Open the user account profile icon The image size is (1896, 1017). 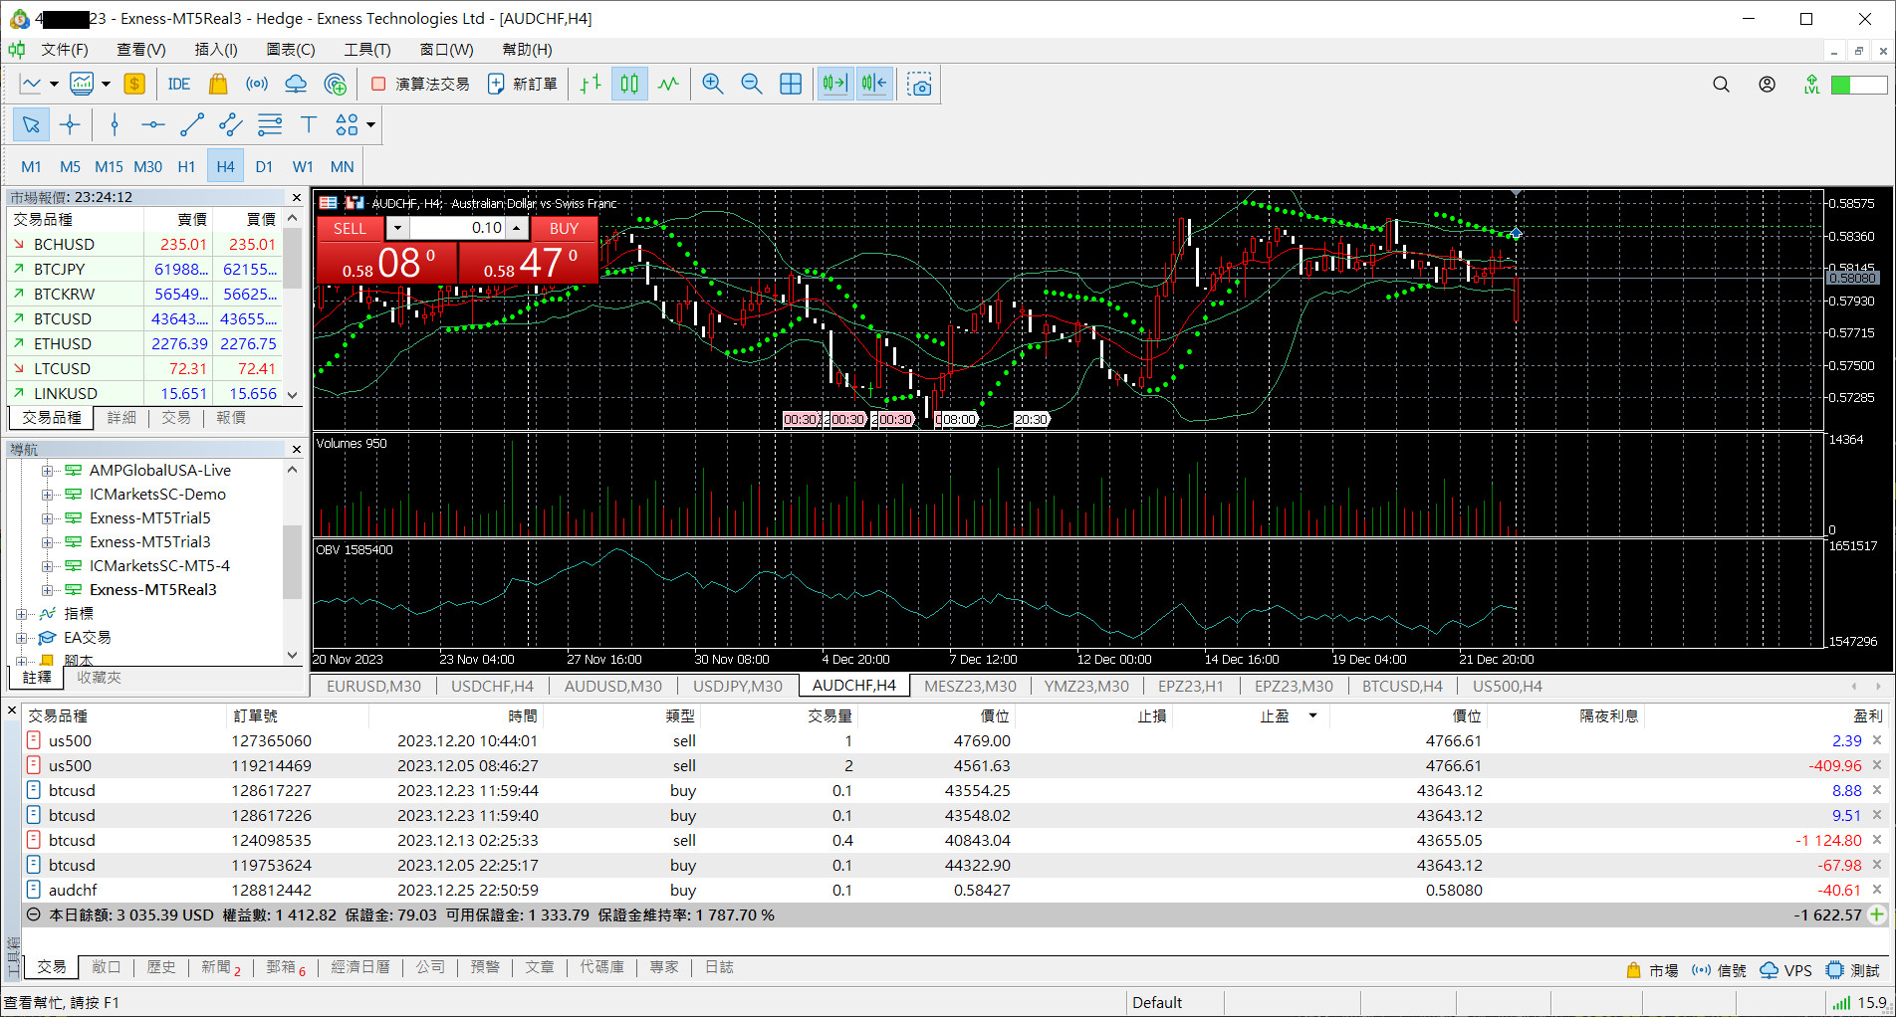(x=1767, y=85)
